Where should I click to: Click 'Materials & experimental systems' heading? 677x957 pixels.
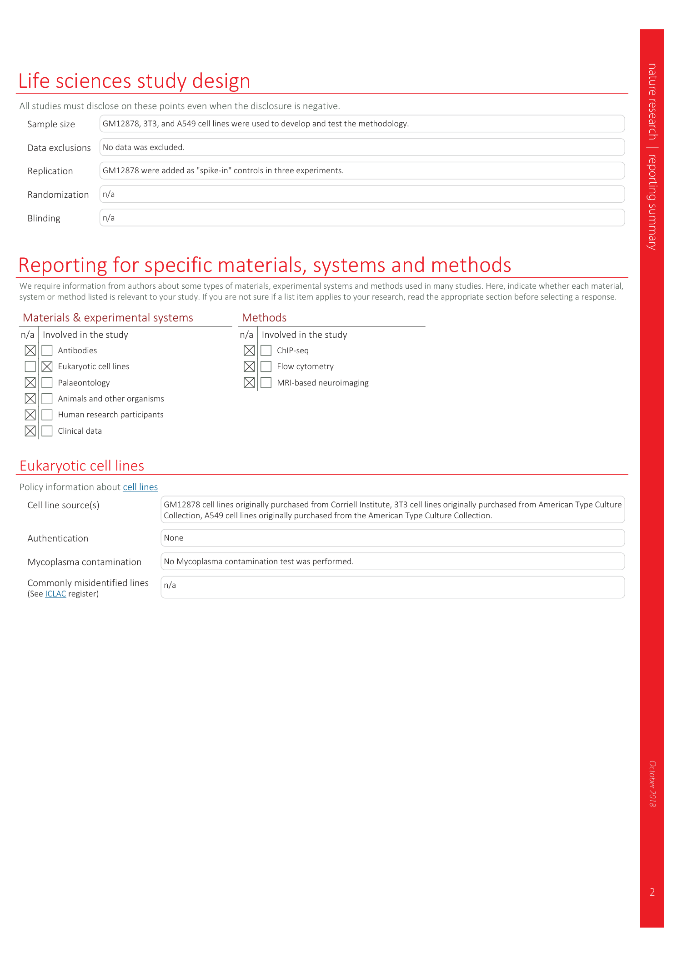[x=108, y=317]
